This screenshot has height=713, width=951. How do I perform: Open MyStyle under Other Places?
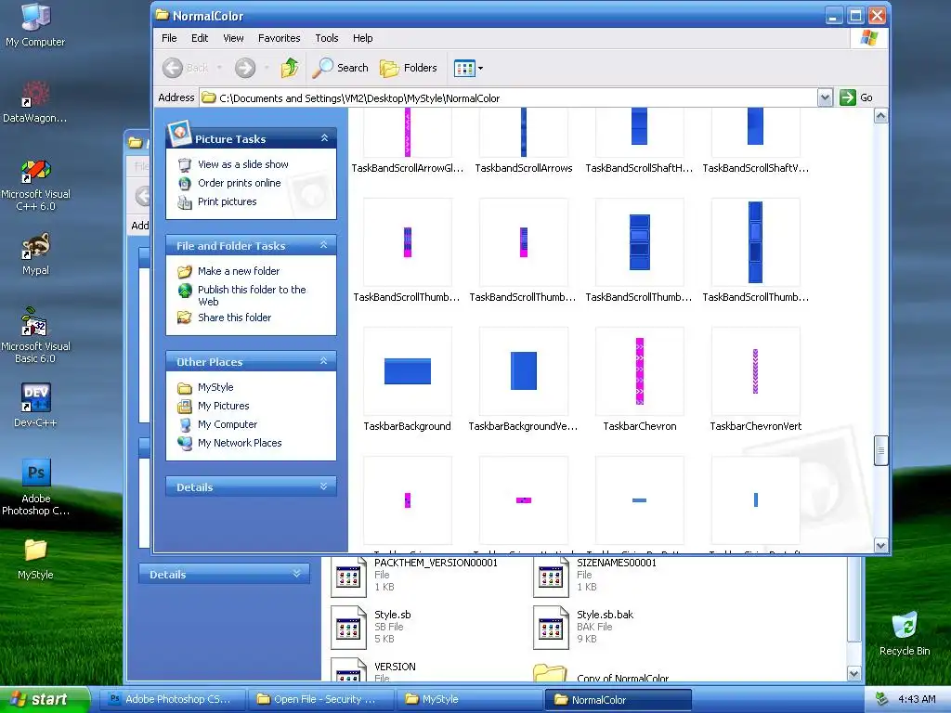(215, 387)
